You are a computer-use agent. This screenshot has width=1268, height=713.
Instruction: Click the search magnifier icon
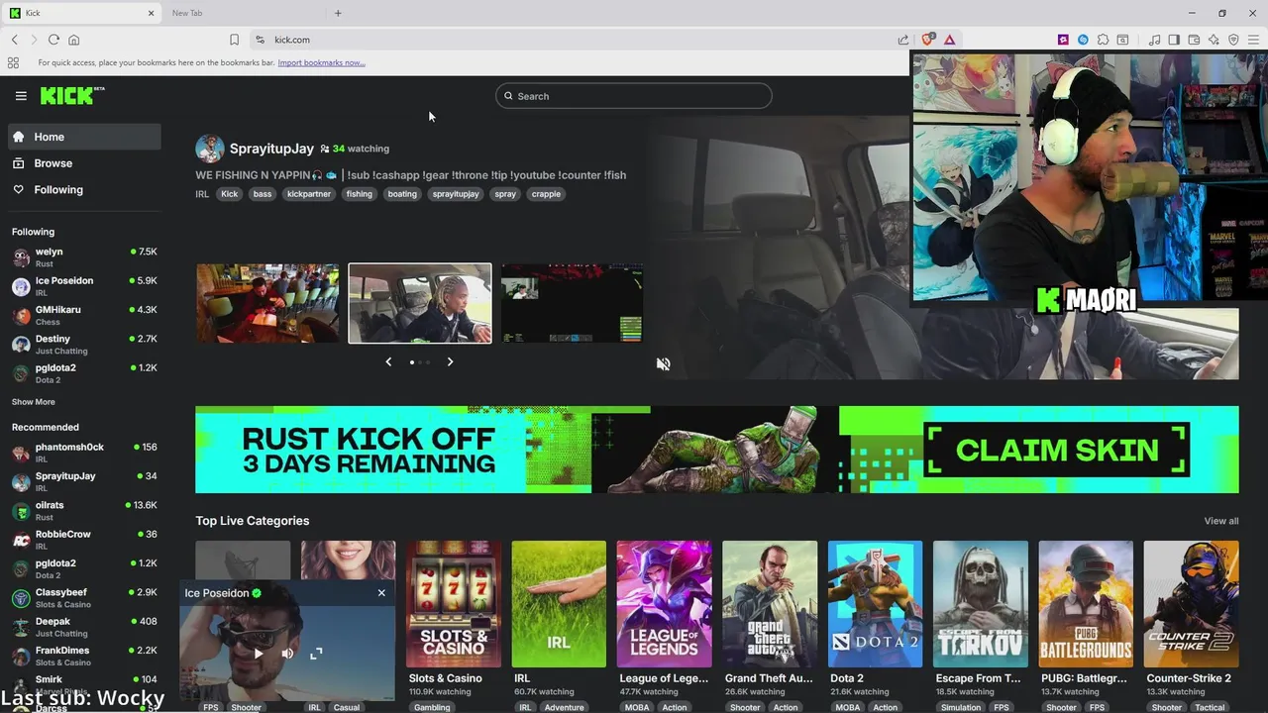coord(508,96)
